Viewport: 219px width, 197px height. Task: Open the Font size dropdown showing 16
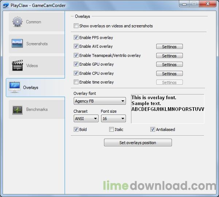(x=114, y=119)
